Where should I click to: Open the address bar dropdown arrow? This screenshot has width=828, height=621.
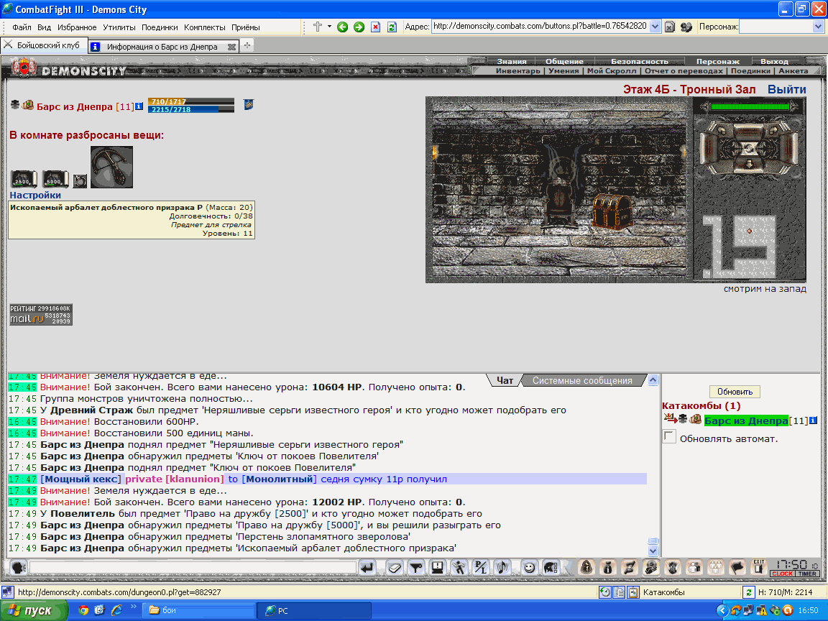pos(655,27)
